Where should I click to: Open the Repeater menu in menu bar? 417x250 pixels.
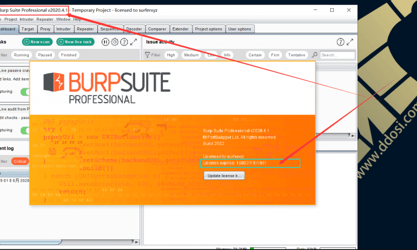point(45,19)
